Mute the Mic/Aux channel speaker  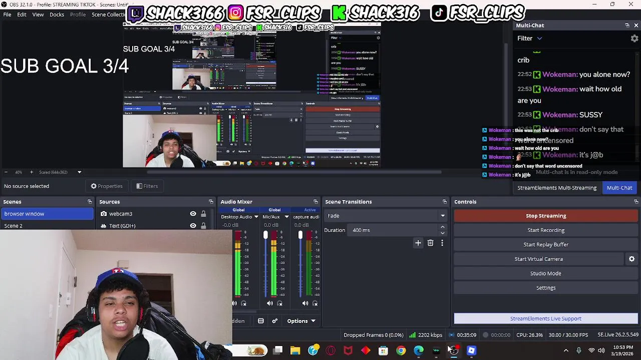(x=269, y=303)
